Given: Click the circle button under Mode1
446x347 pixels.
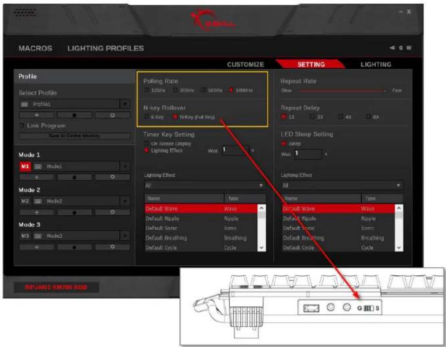Looking at the screenshot, I should pos(112,177).
